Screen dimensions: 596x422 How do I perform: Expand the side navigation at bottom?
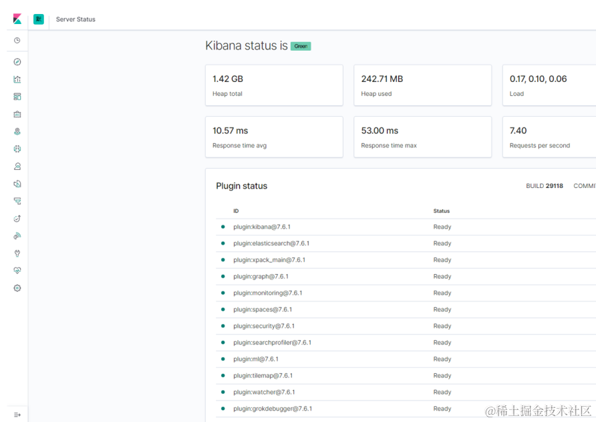coord(17,415)
